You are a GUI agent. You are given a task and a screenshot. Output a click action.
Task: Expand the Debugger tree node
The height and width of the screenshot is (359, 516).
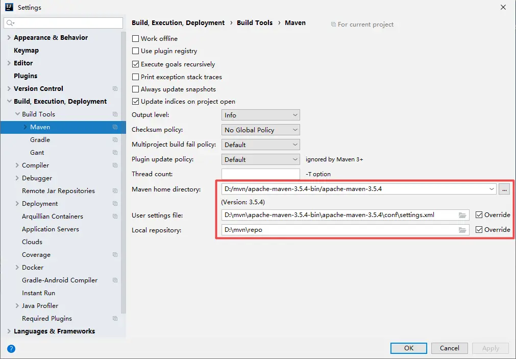[x=17, y=178]
